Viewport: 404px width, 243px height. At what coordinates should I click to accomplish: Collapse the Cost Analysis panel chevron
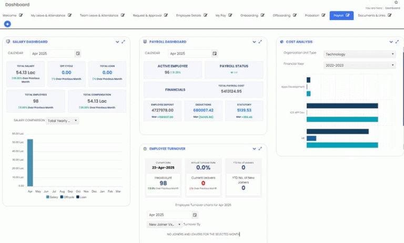click(390, 41)
